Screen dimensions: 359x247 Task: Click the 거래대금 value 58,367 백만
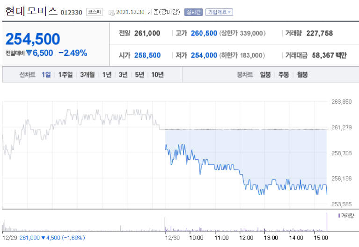pos(329,55)
